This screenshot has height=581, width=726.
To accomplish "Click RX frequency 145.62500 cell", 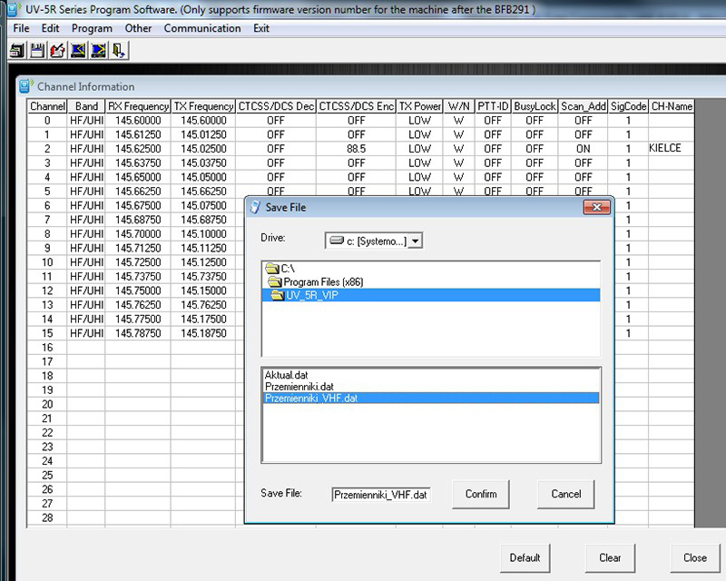I will coord(138,149).
